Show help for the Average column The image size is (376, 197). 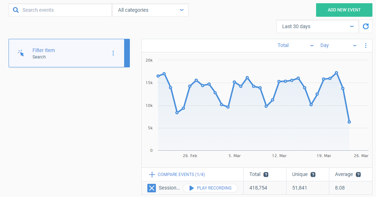(x=358, y=175)
